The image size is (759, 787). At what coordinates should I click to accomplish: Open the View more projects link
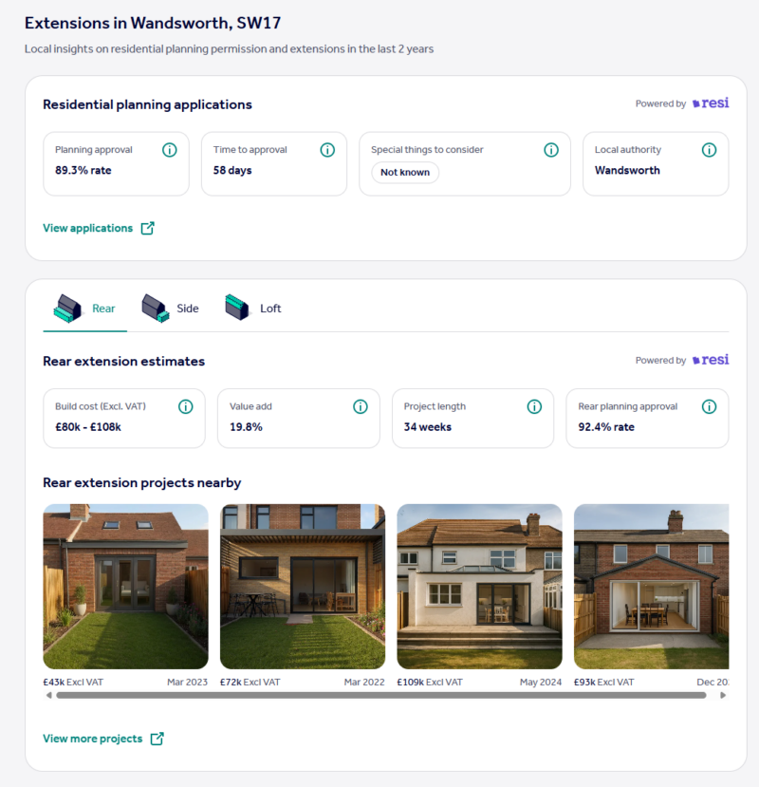(x=95, y=739)
